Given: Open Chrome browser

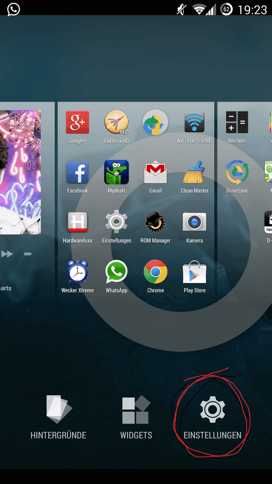Looking at the screenshot, I should [156, 277].
